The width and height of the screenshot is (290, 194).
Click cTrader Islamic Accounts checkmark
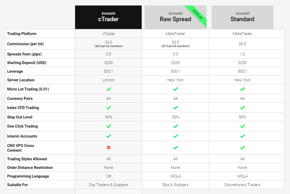109,136
